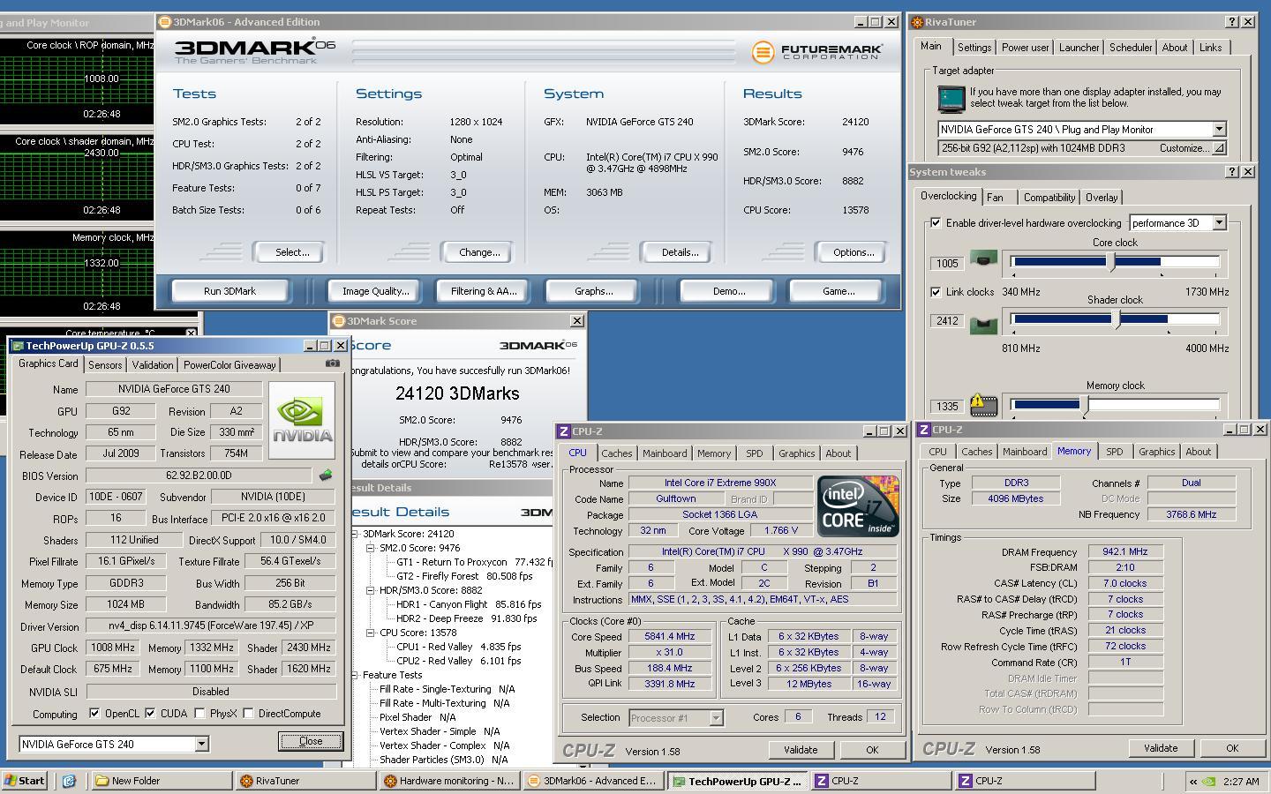Viewport: 1271px width, 794px height.
Task: Switch to RivaTuner via taskbar button
Action: coord(306,781)
